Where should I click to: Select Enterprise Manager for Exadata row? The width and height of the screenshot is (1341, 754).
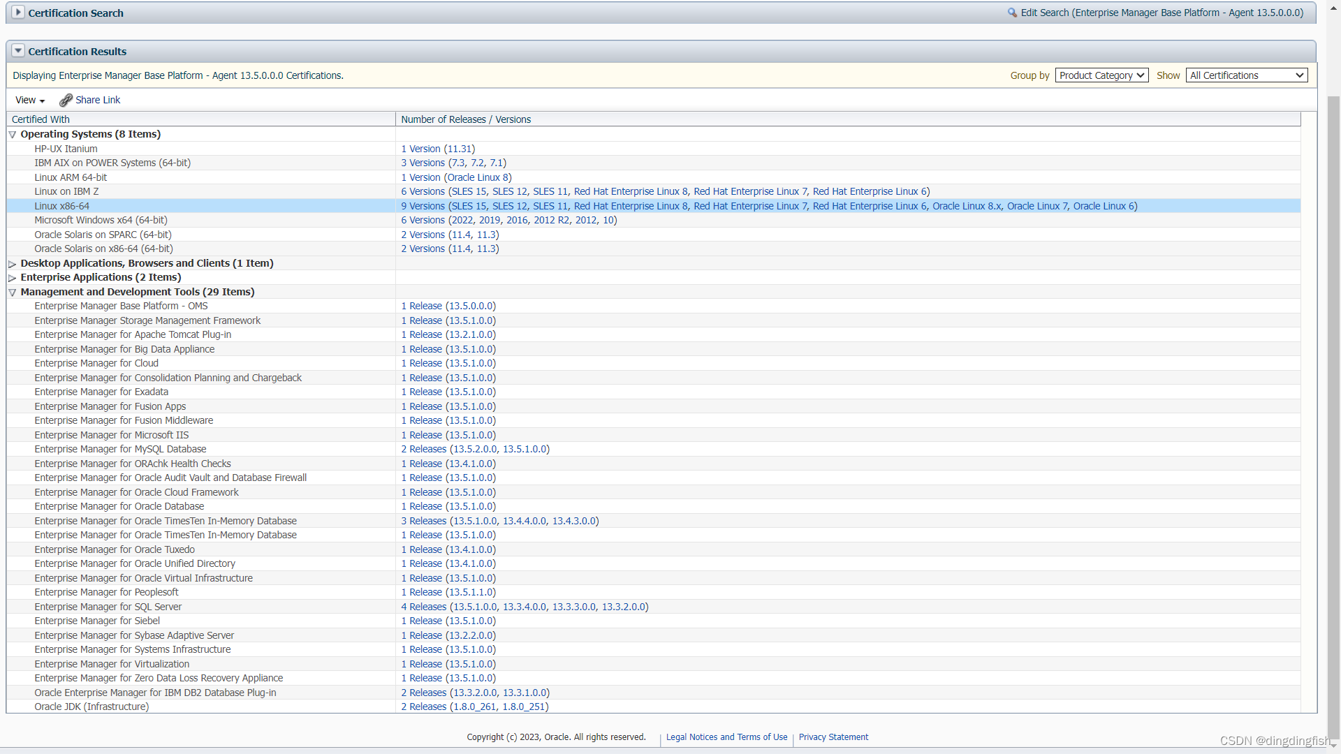click(654, 392)
